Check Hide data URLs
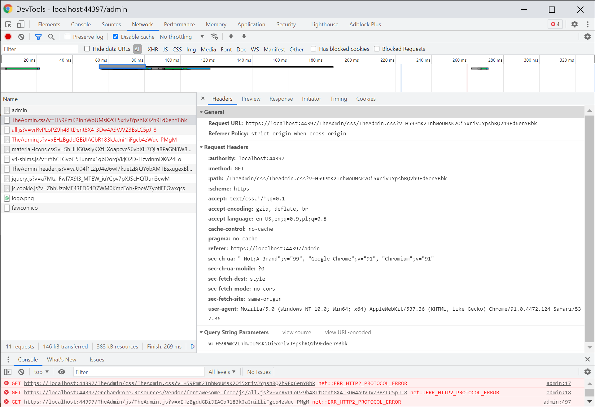595x407 pixels. [87, 49]
